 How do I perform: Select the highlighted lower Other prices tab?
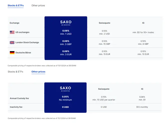coord(38,72)
